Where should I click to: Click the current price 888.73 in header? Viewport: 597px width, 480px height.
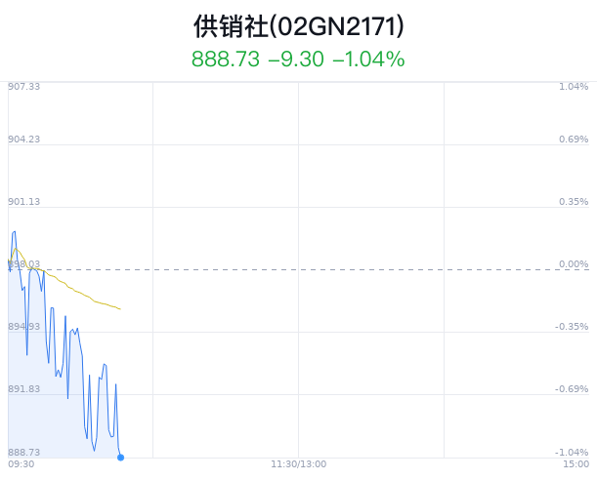point(226,60)
